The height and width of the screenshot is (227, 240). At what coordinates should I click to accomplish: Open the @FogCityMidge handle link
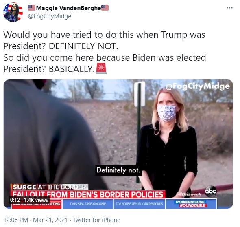point(50,16)
